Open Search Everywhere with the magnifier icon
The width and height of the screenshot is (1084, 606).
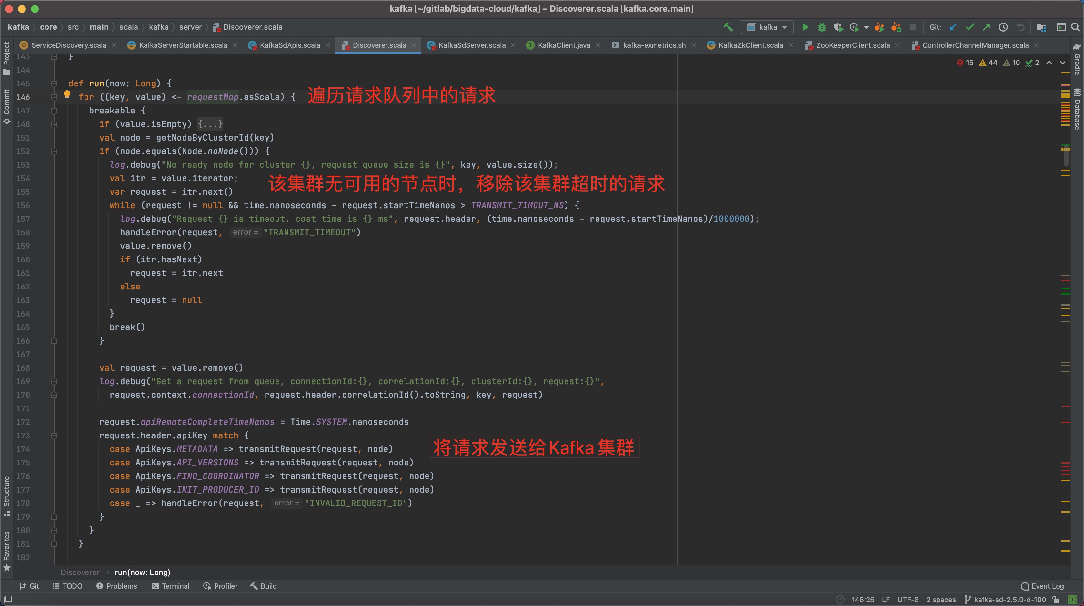point(1076,27)
